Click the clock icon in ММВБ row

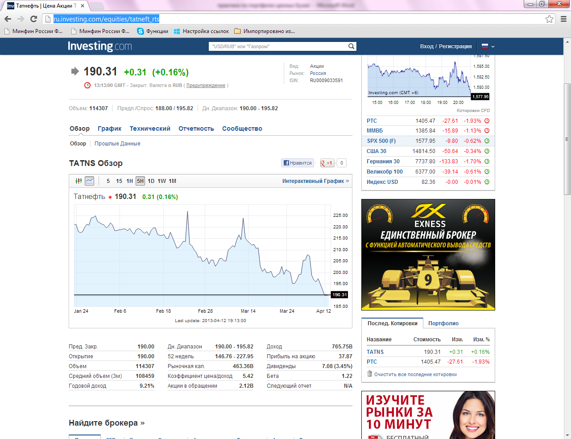[x=487, y=131]
